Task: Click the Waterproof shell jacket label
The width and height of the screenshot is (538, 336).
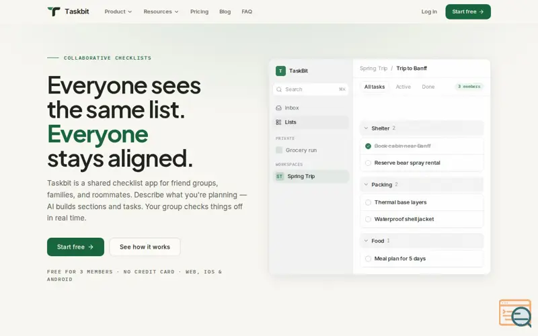Action: tap(404, 219)
